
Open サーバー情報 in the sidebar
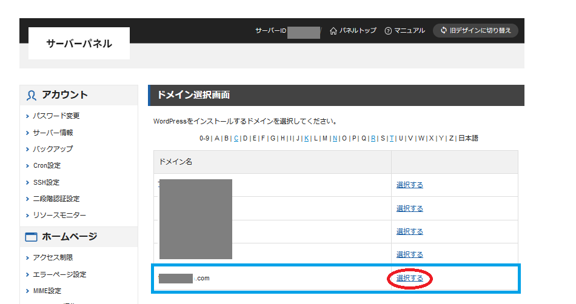pyautogui.click(x=53, y=133)
